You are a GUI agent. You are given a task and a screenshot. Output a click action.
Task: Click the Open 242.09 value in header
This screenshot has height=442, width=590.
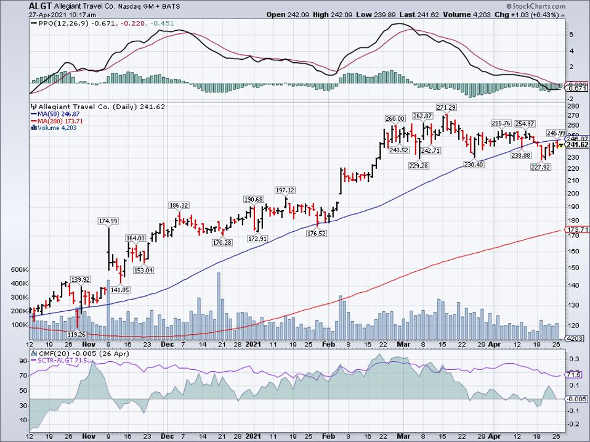point(288,15)
